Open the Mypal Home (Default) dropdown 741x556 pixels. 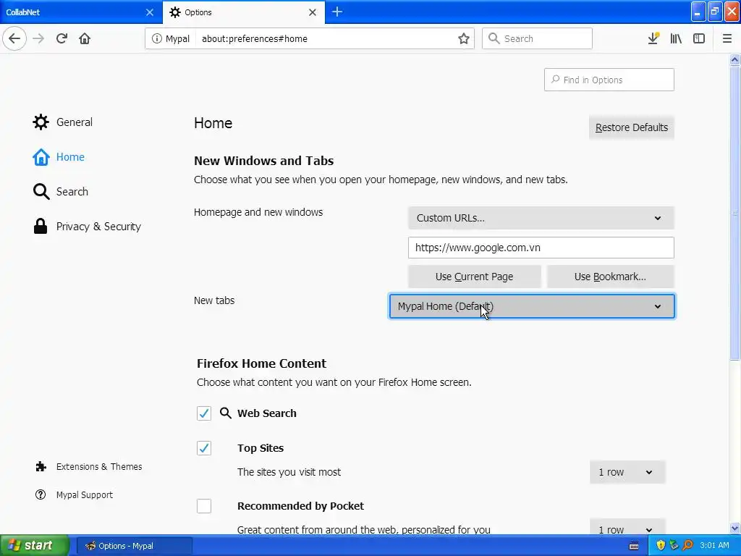click(x=532, y=306)
